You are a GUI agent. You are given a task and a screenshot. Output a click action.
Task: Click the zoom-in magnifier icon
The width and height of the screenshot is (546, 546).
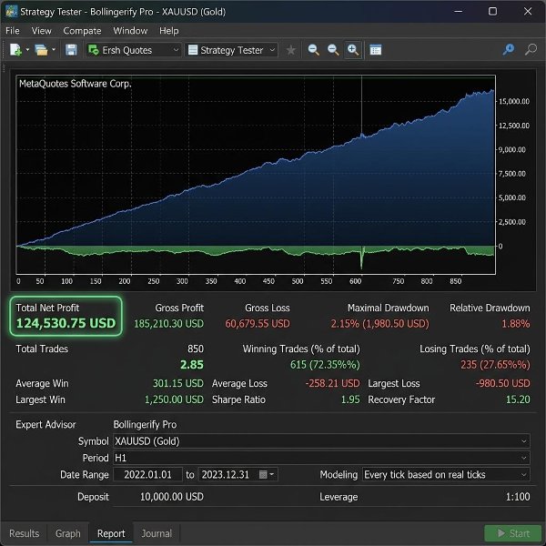pos(353,50)
